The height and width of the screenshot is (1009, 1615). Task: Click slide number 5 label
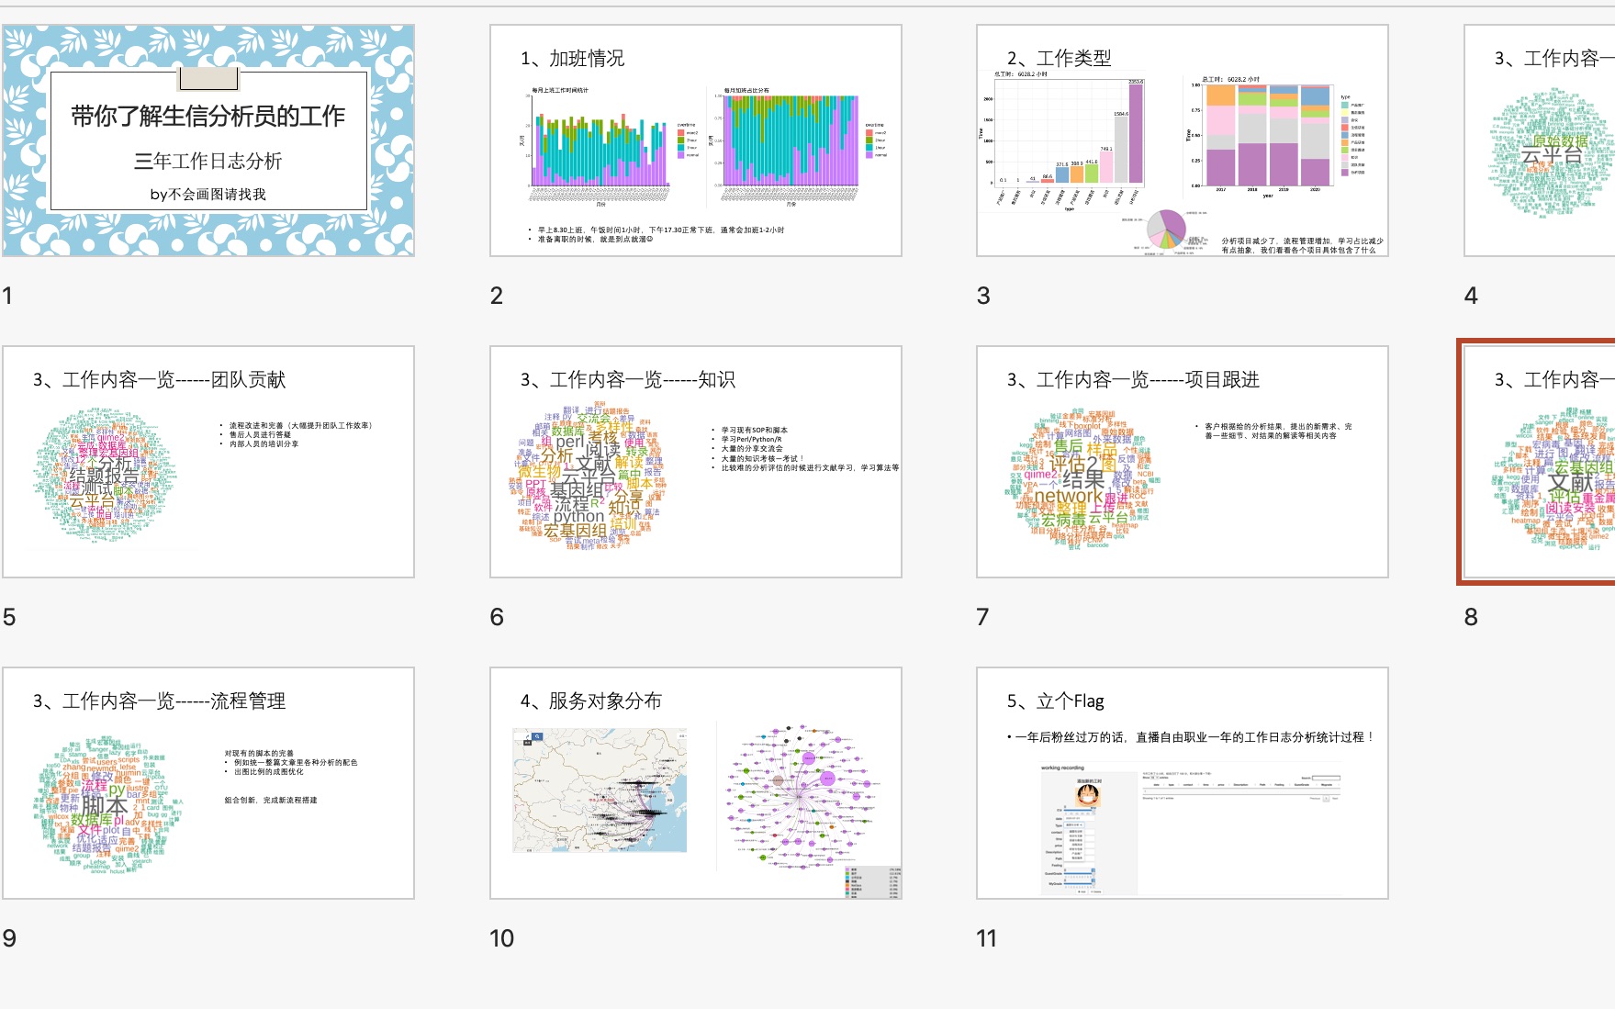pos(9,617)
